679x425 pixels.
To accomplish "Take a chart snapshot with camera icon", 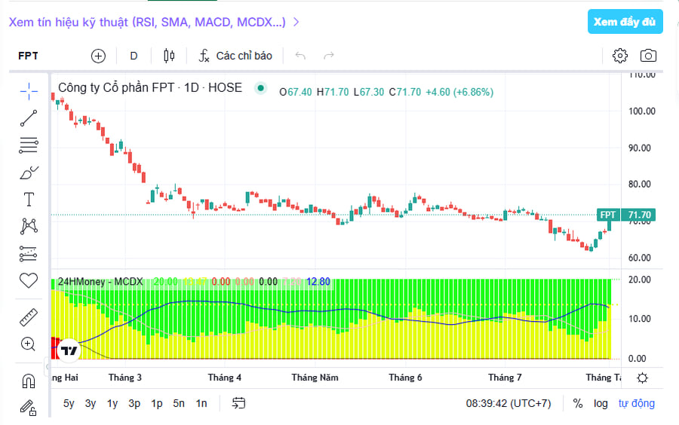I will (x=648, y=55).
